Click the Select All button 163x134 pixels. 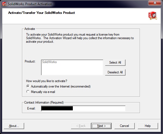point(115,63)
